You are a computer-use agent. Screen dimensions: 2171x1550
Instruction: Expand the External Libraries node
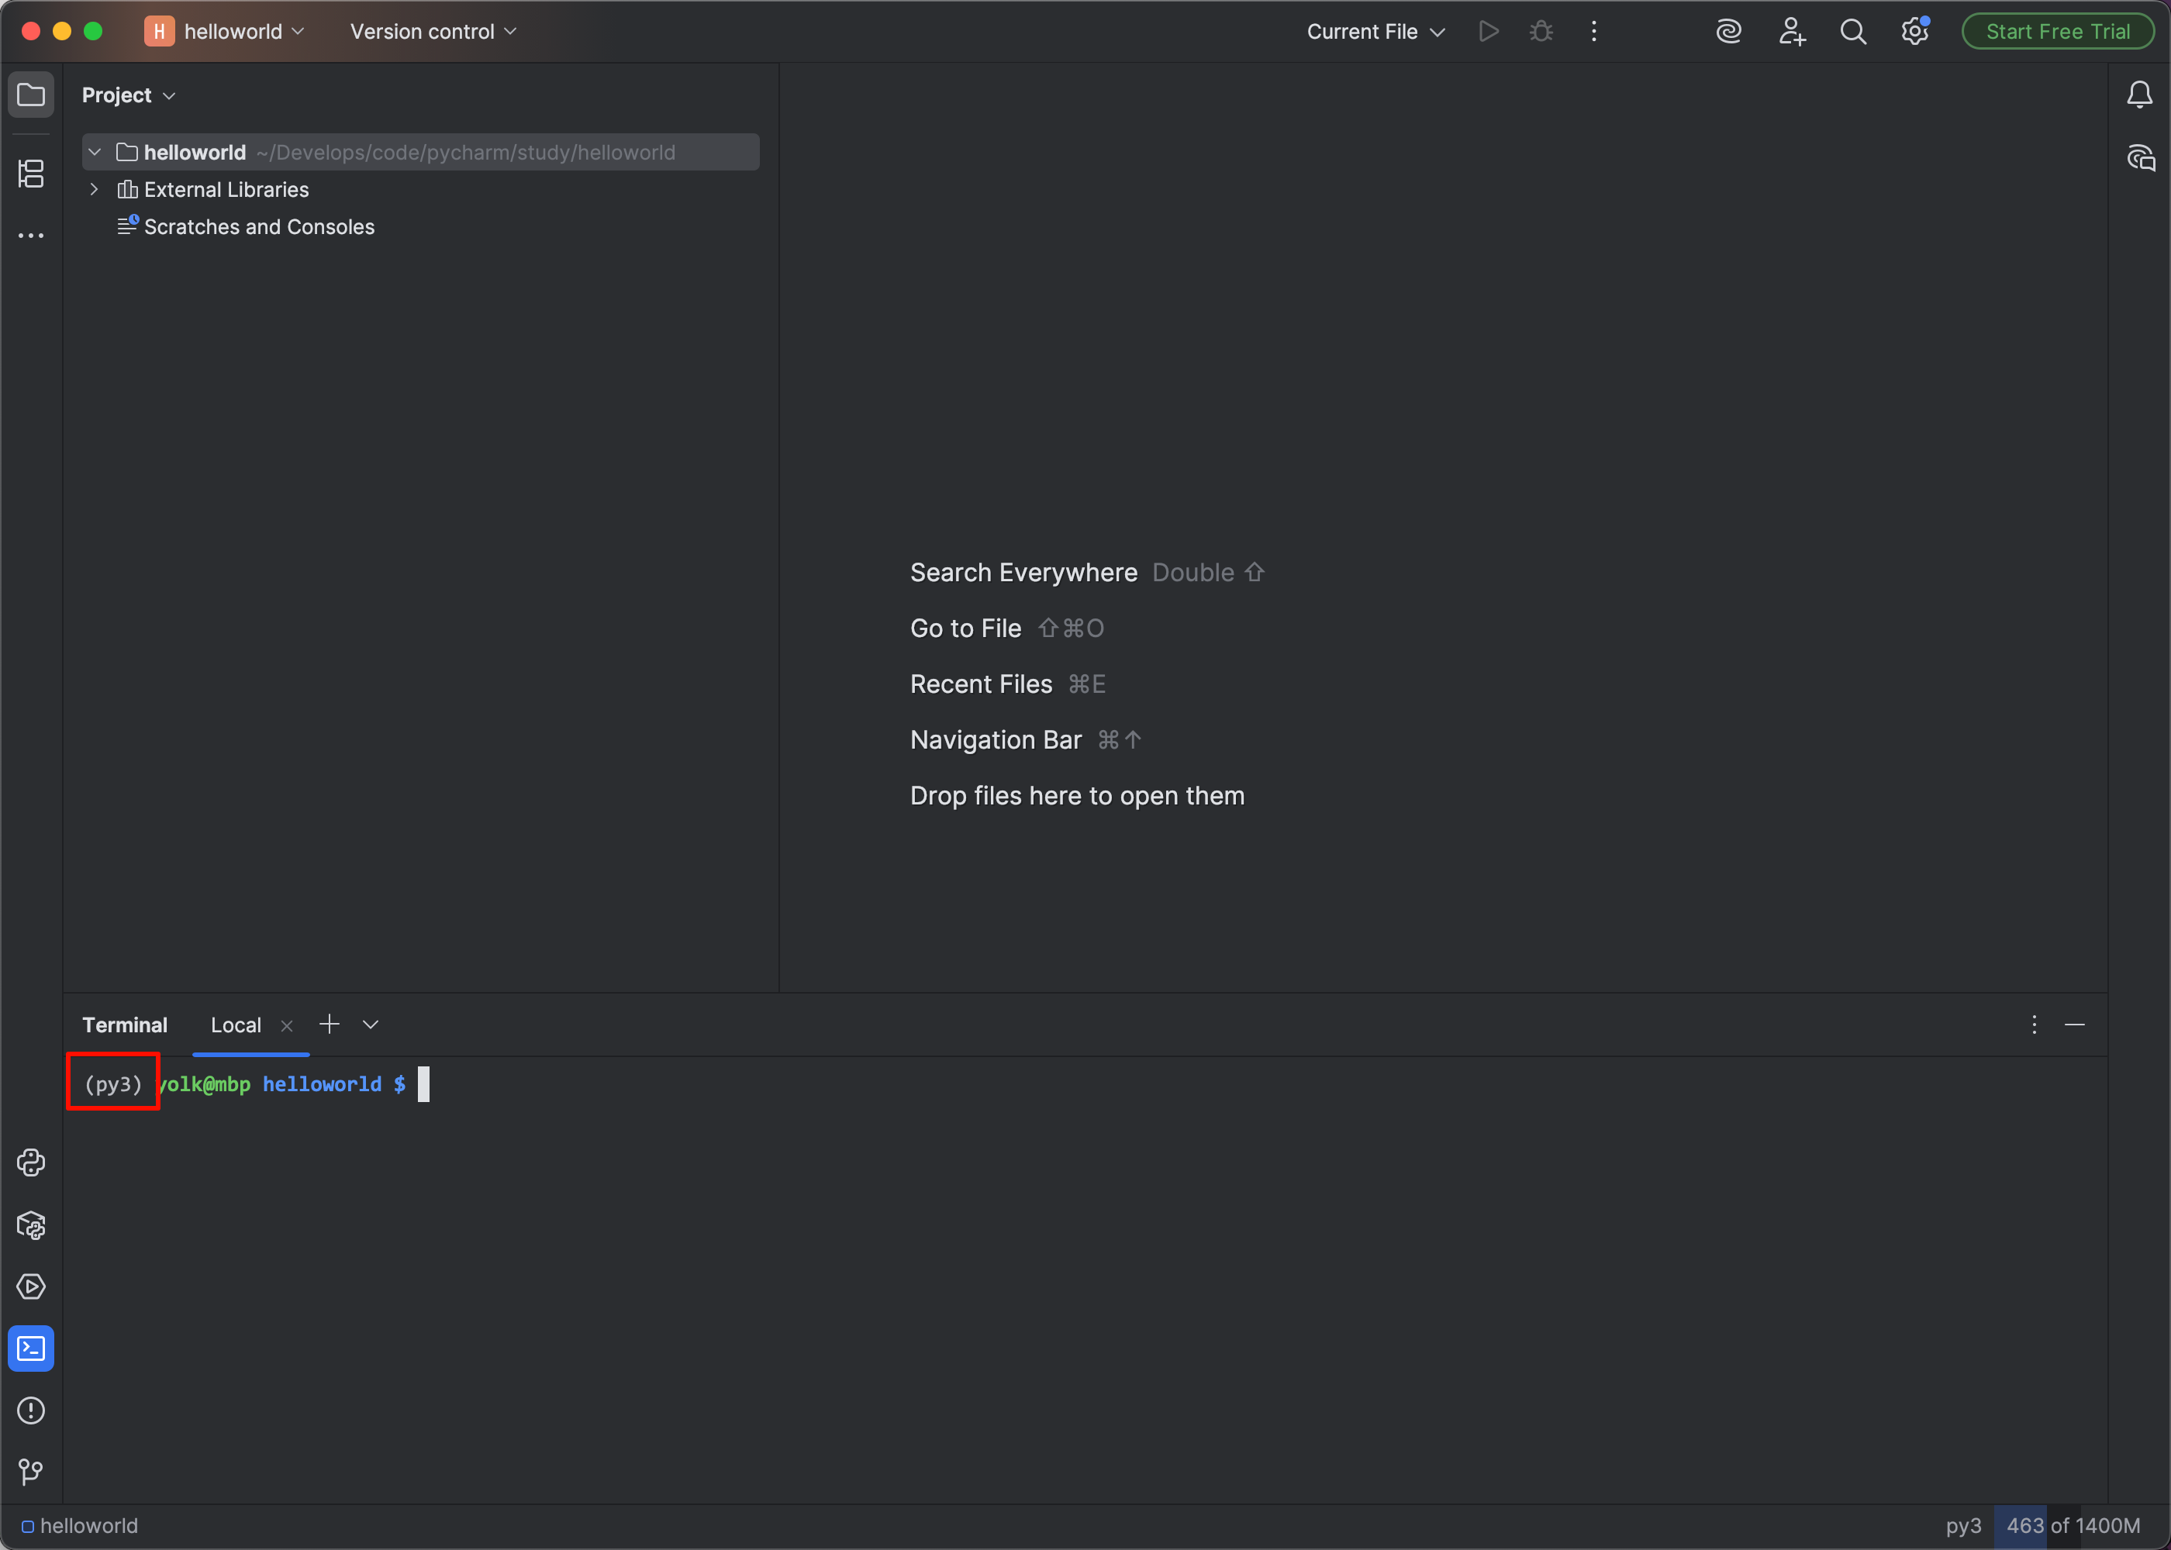tap(94, 189)
